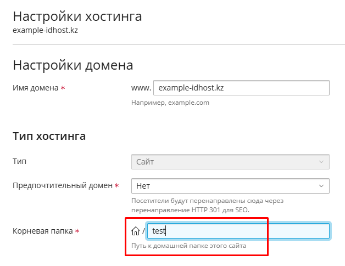
Task: Click the red asterisk beside Корневая папка
Action: point(77,231)
